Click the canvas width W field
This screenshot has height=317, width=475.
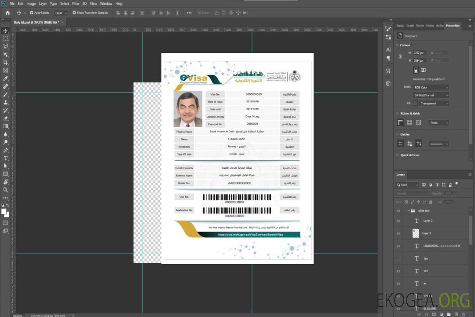click(x=420, y=53)
